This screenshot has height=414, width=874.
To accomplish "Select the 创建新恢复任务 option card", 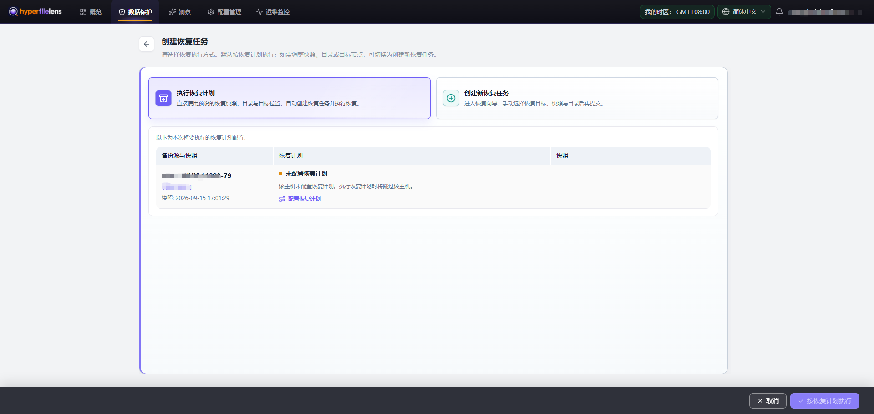I will pyautogui.click(x=577, y=98).
